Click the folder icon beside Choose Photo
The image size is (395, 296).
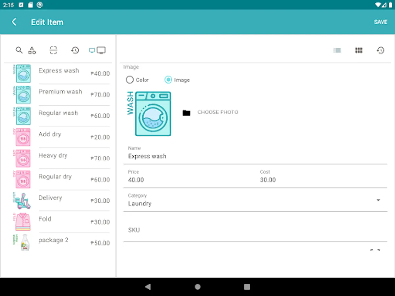[x=187, y=113]
